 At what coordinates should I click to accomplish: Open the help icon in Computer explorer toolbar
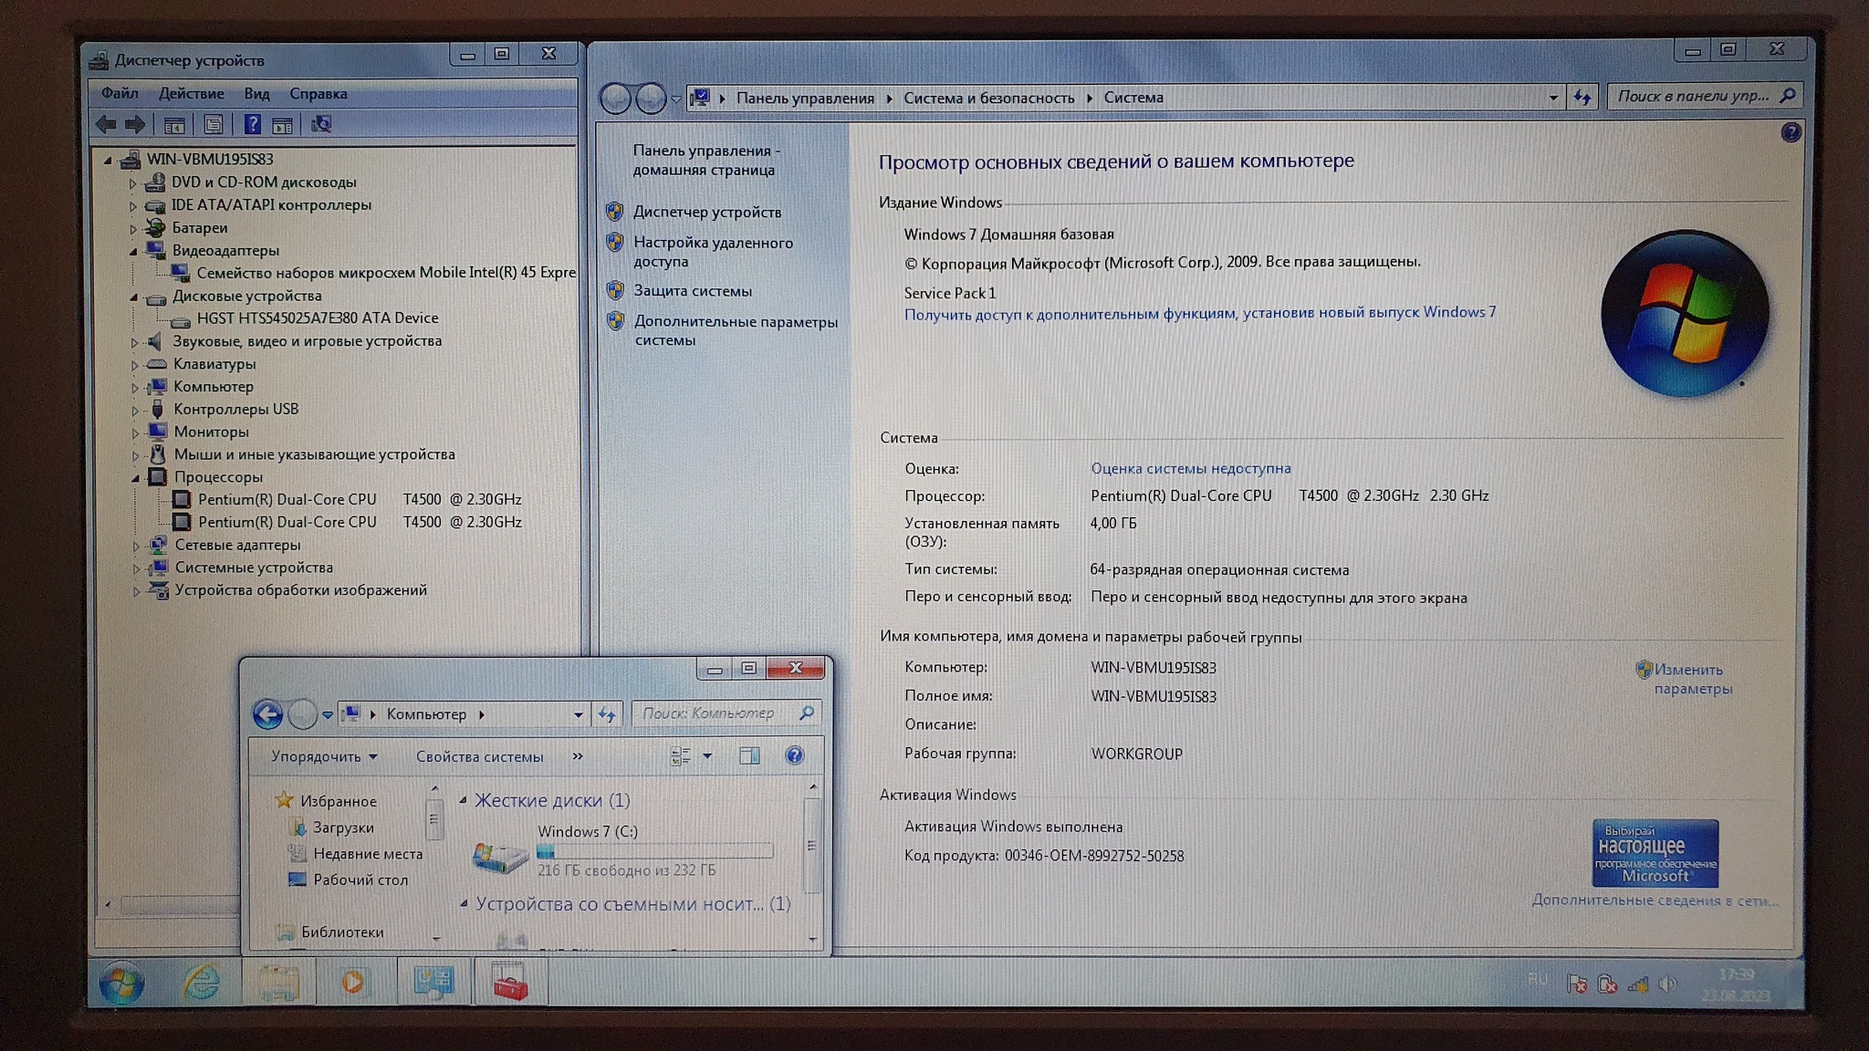[794, 755]
